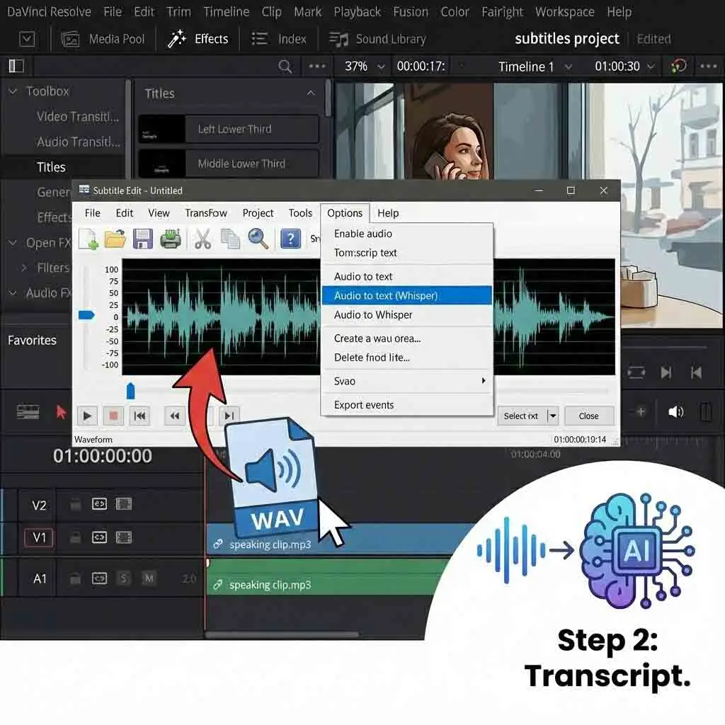This screenshot has height=725, width=725.
Task: Click the Waveform play button
Action: click(x=86, y=416)
